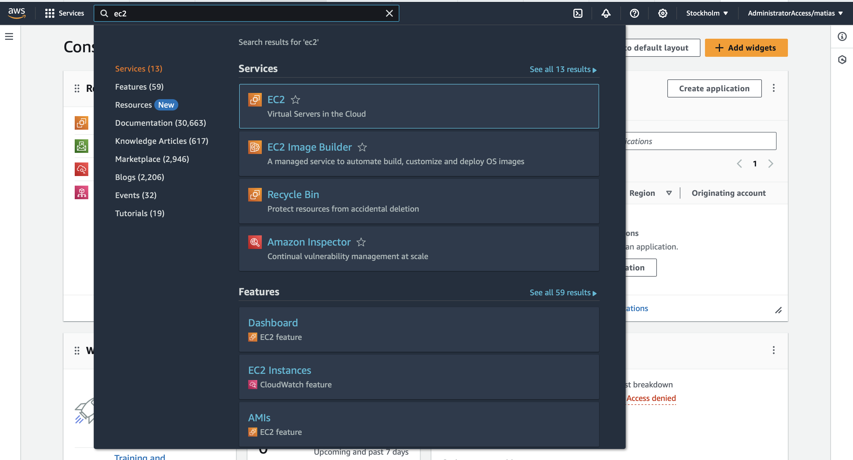Open the applications widget three-dot menu
853x460 pixels.
point(773,88)
